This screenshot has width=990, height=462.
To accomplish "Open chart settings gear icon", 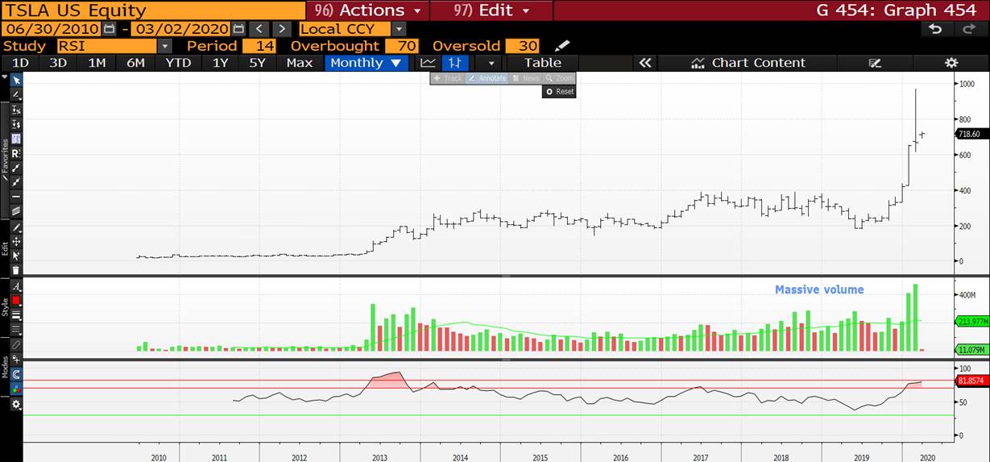I will (951, 63).
